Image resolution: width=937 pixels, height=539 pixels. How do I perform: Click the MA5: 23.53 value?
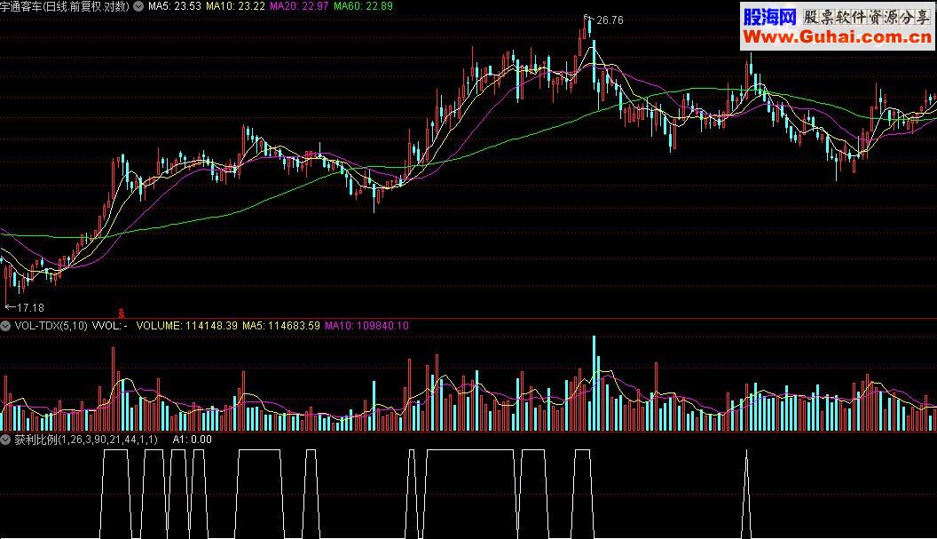click(x=175, y=6)
